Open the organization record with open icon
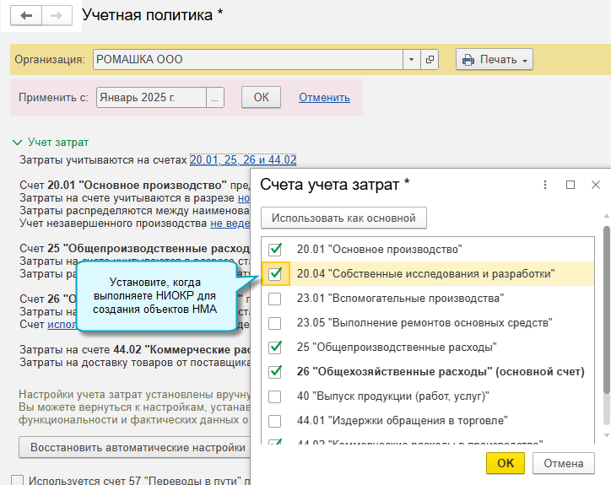 pos(430,60)
